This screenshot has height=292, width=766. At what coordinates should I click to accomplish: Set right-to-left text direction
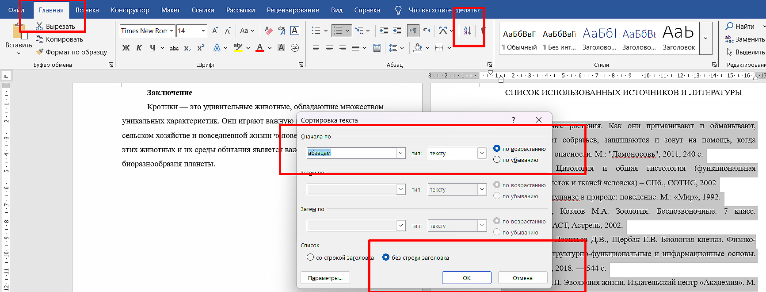(427, 31)
